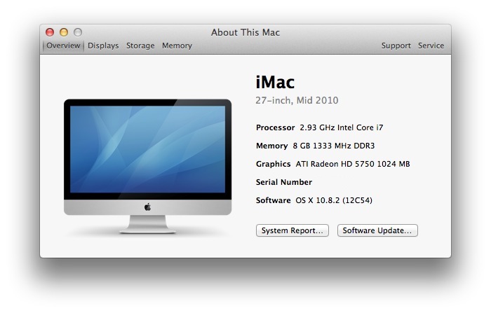The width and height of the screenshot is (491, 313).
Task: Select the "2.93 GHz Intel Core i7" value
Action: click(x=342, y=127)
